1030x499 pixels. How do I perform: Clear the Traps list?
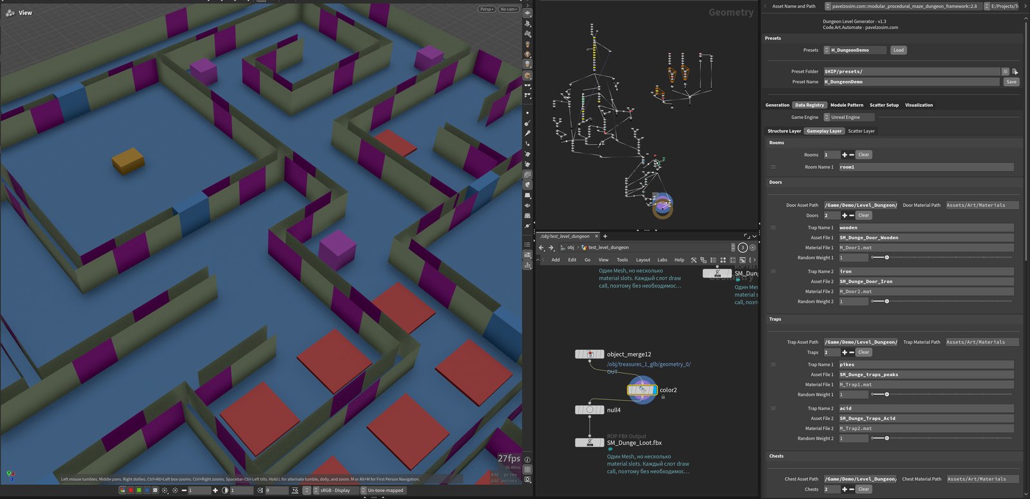(863, 352)
